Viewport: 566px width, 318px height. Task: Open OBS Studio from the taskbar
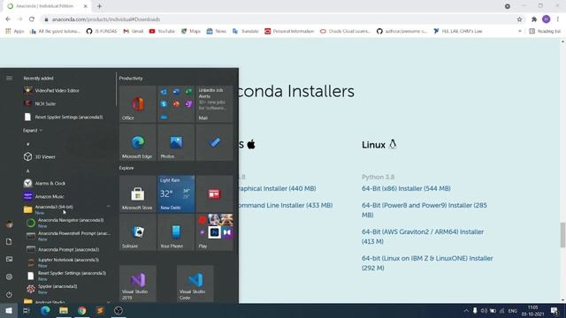tap(119, 310)
